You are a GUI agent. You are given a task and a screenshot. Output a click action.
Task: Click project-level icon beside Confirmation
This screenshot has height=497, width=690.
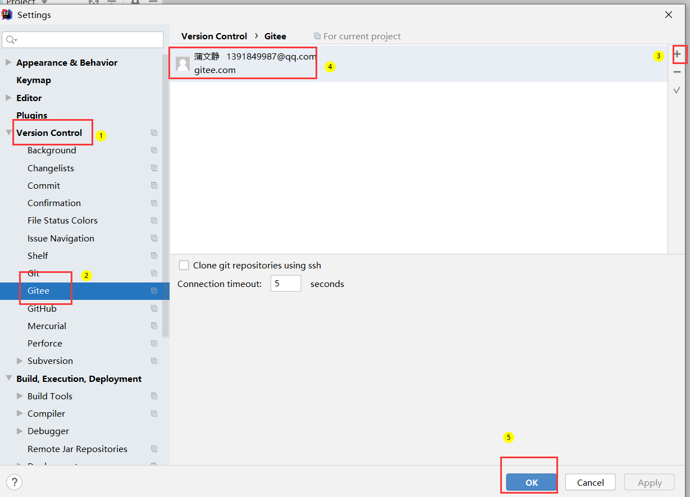154,203
